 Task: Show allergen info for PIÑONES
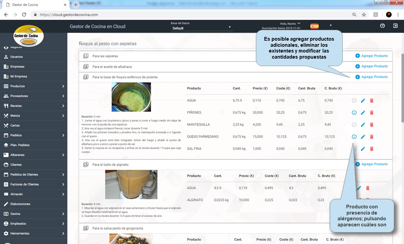point(354,113)
